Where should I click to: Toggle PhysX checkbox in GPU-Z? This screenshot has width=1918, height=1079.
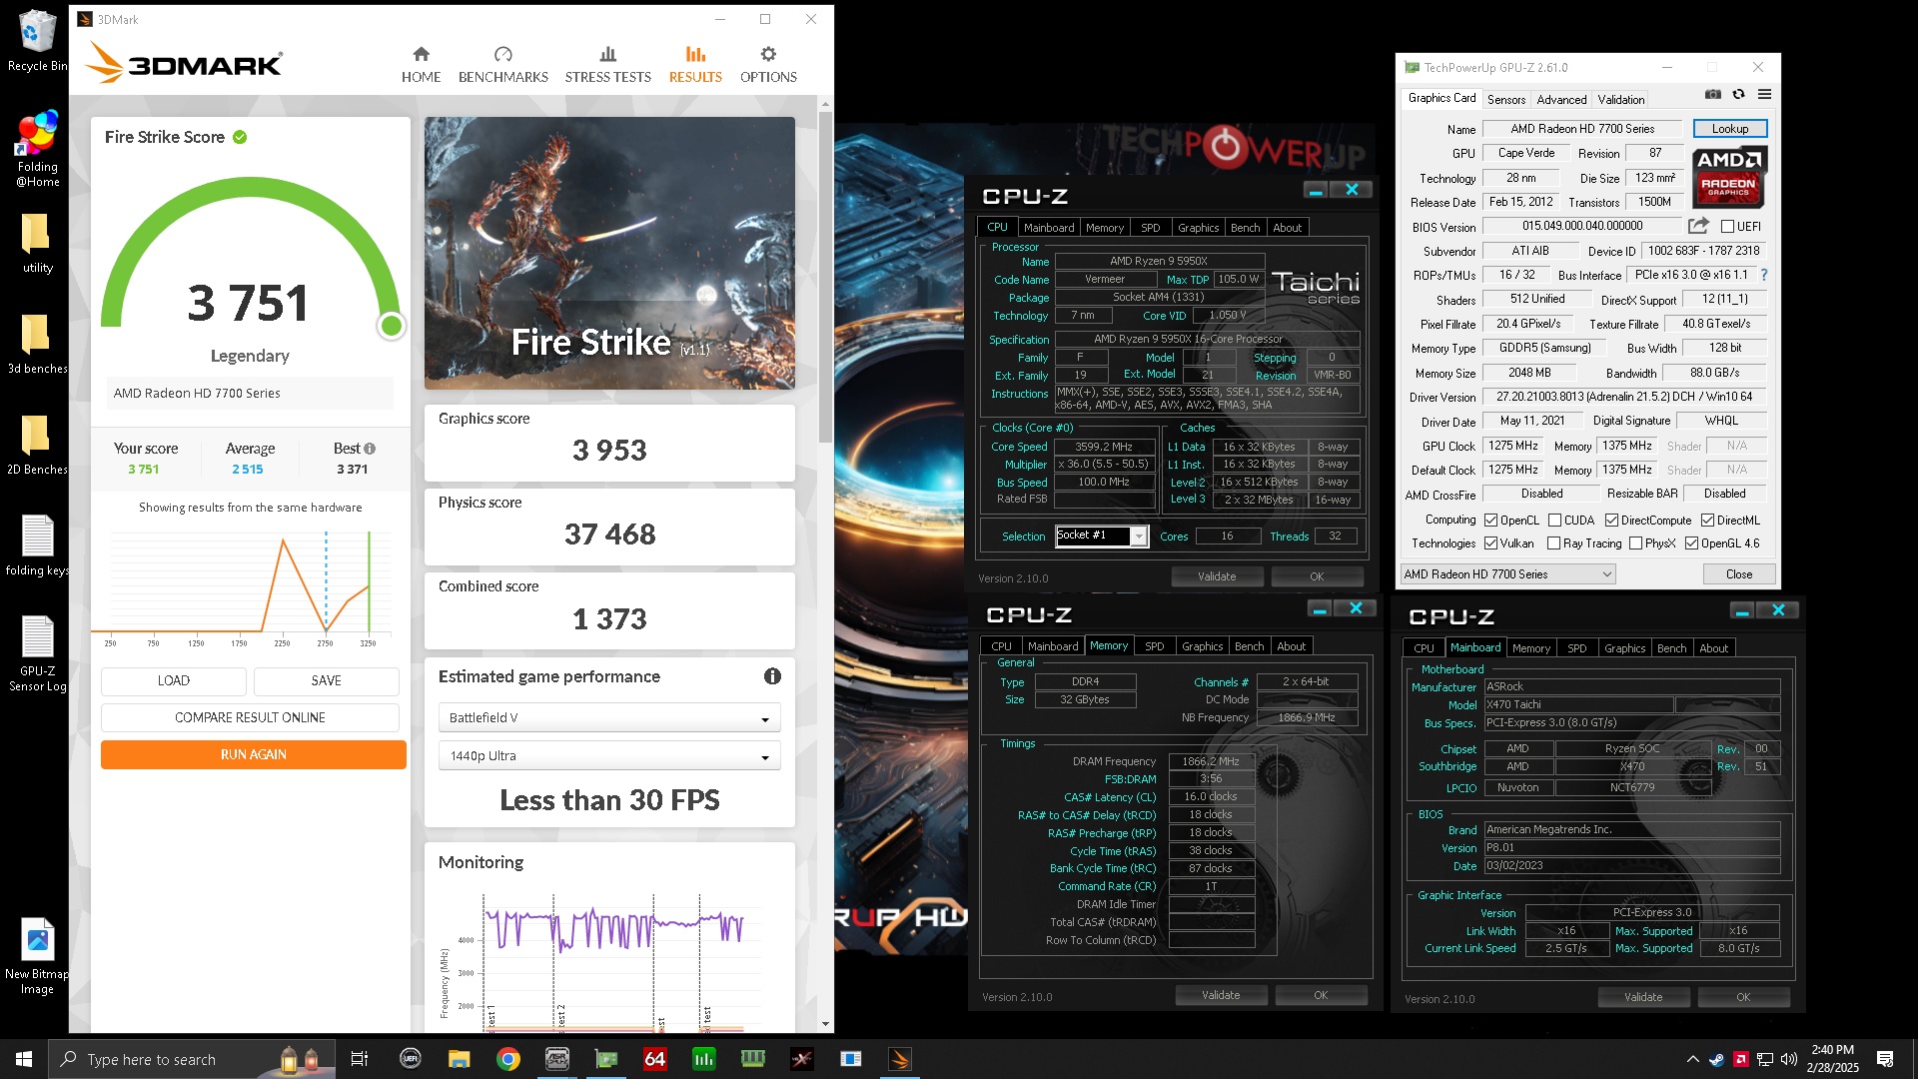[x=1635, y=543]
